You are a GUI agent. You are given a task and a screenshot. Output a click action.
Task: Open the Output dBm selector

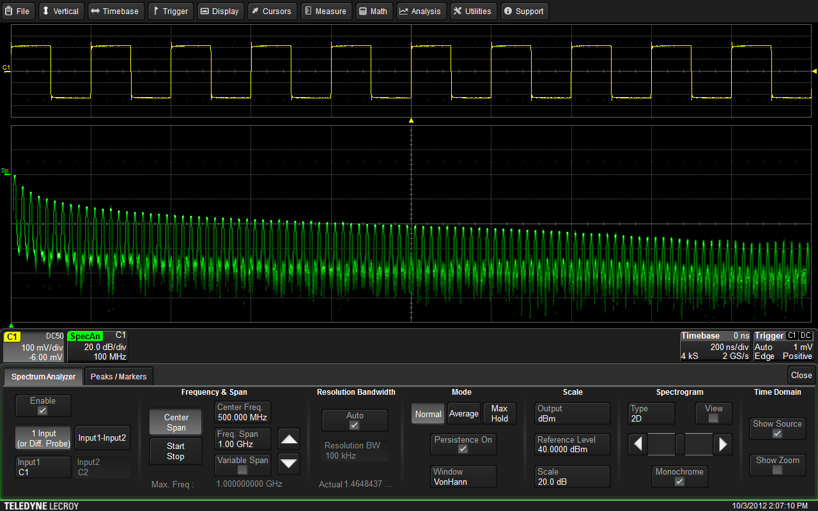[572, 413]
